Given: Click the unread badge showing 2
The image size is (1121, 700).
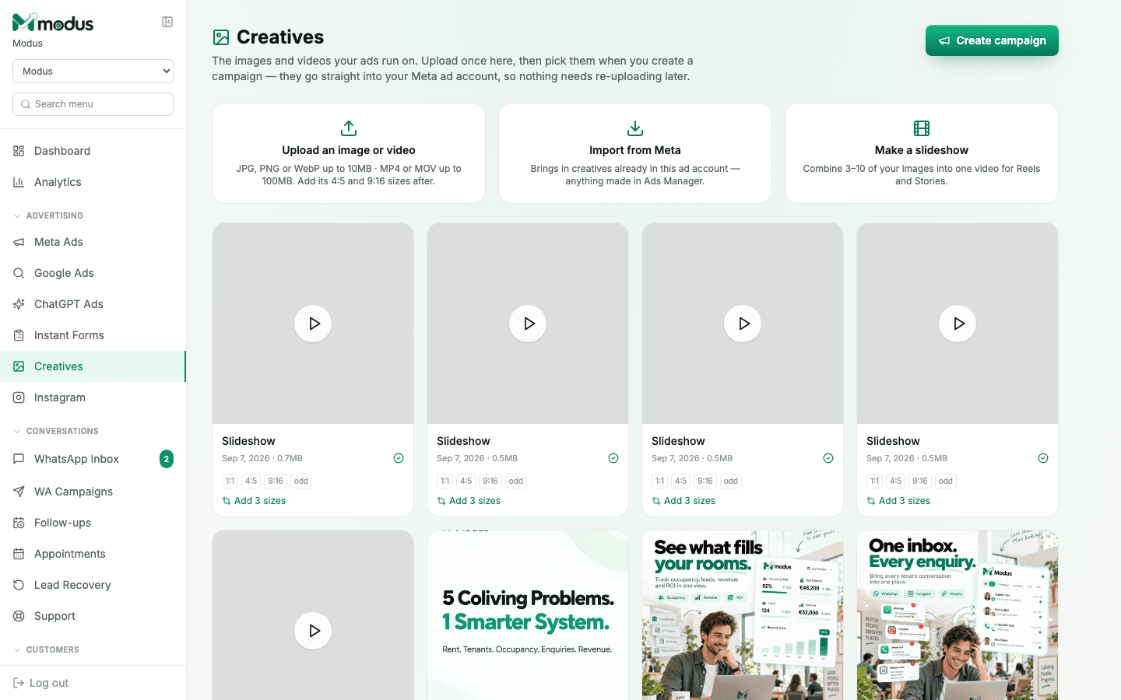Looking at the screenshot, I should [x=167, y=459].
